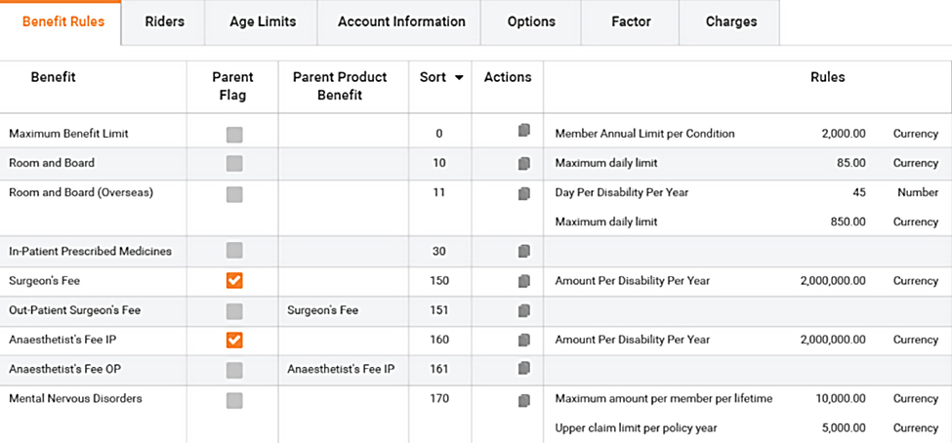
Task: Click copy icon for In-Patient Prescribed Medicines
Action: point(524,252)
